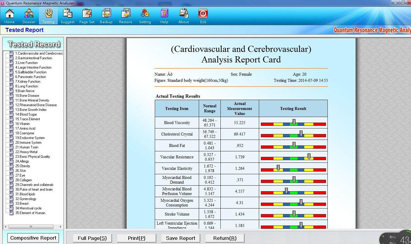
Task: Open the Dossier manager
Action: click(29, 15)
